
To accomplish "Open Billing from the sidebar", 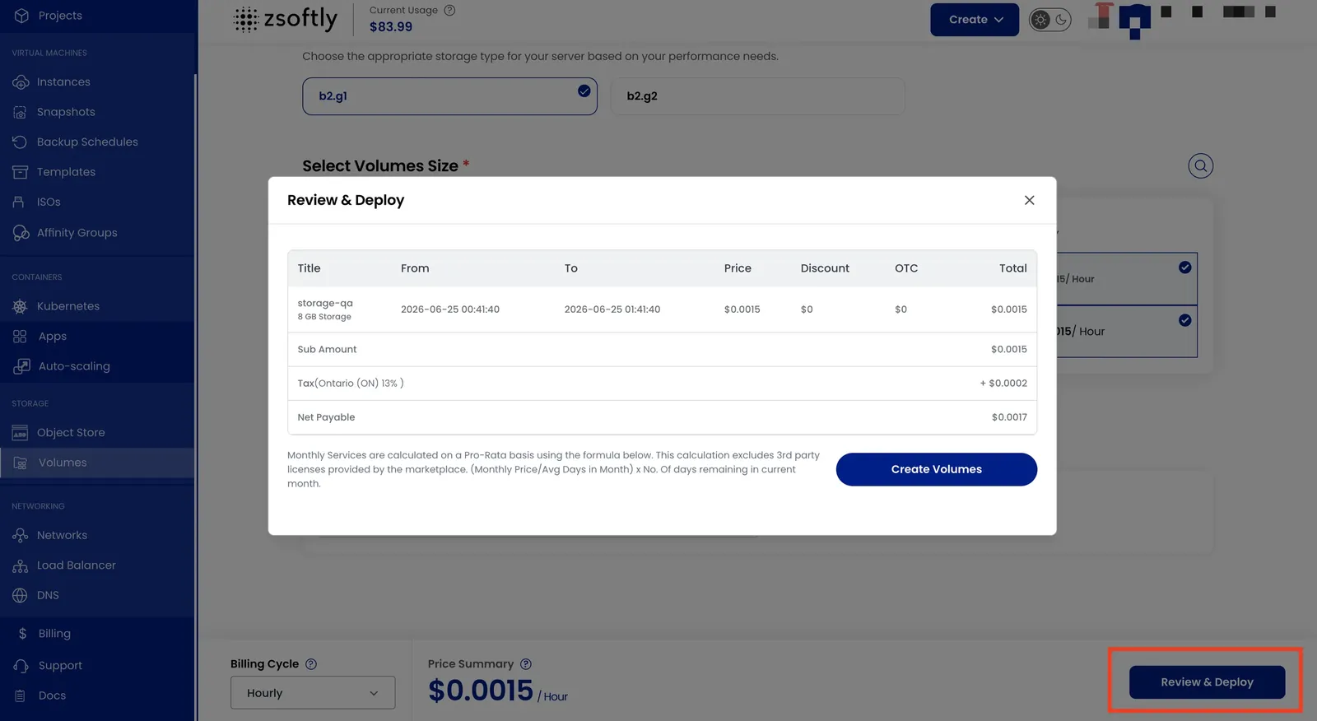I will pyautogui.click(x=54, y=634).
